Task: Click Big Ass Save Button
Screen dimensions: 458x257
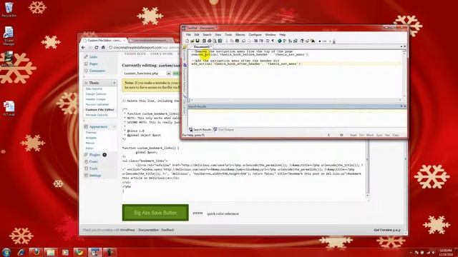Action: point(155,213)
